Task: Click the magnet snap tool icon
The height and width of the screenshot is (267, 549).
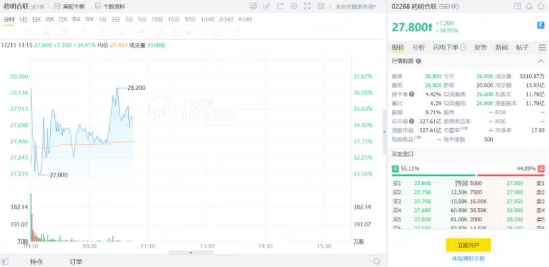Action: pos(203,32)
